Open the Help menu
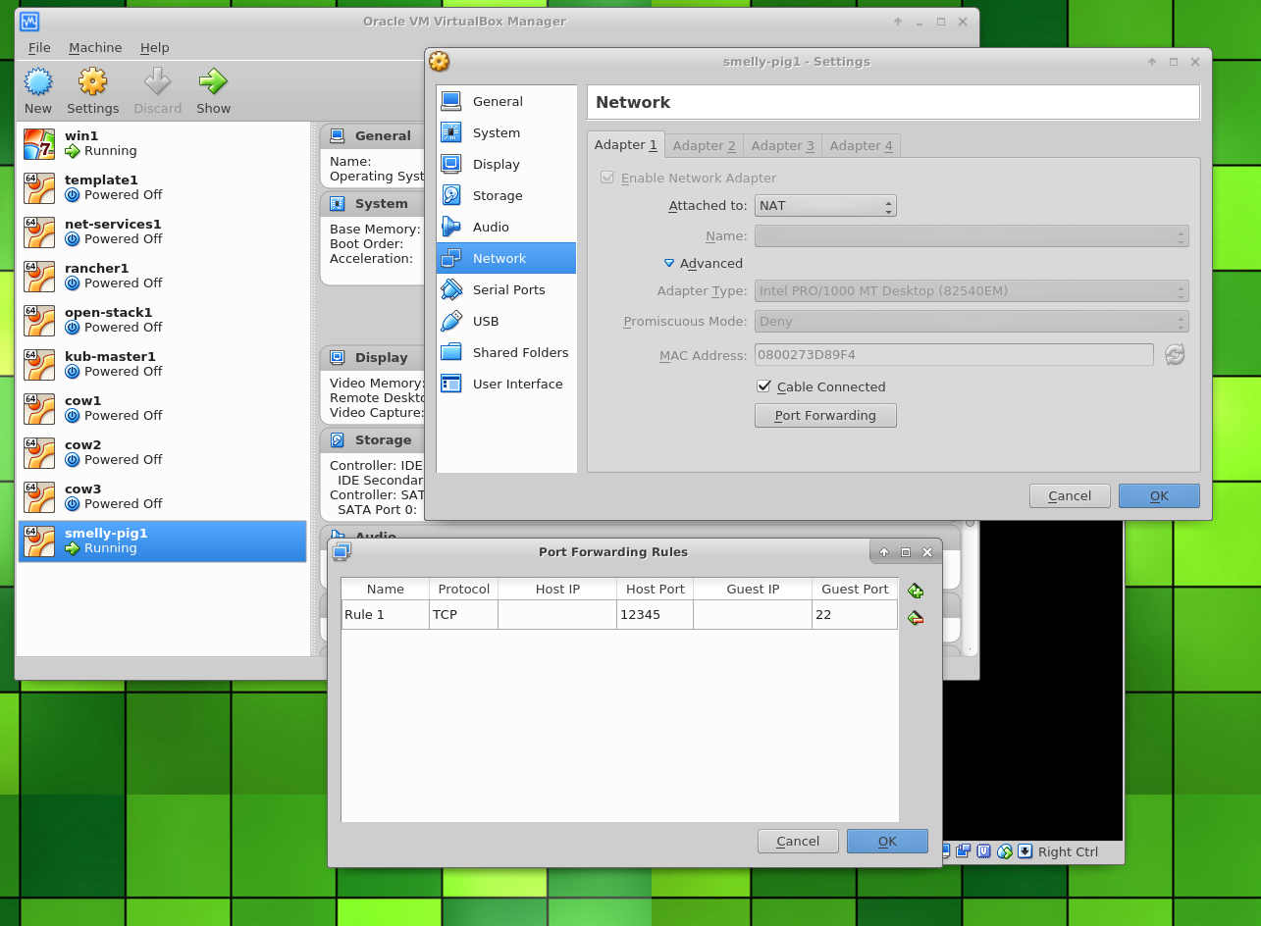This screenshot has height=926, width=1261. click(x=154, y=47)
